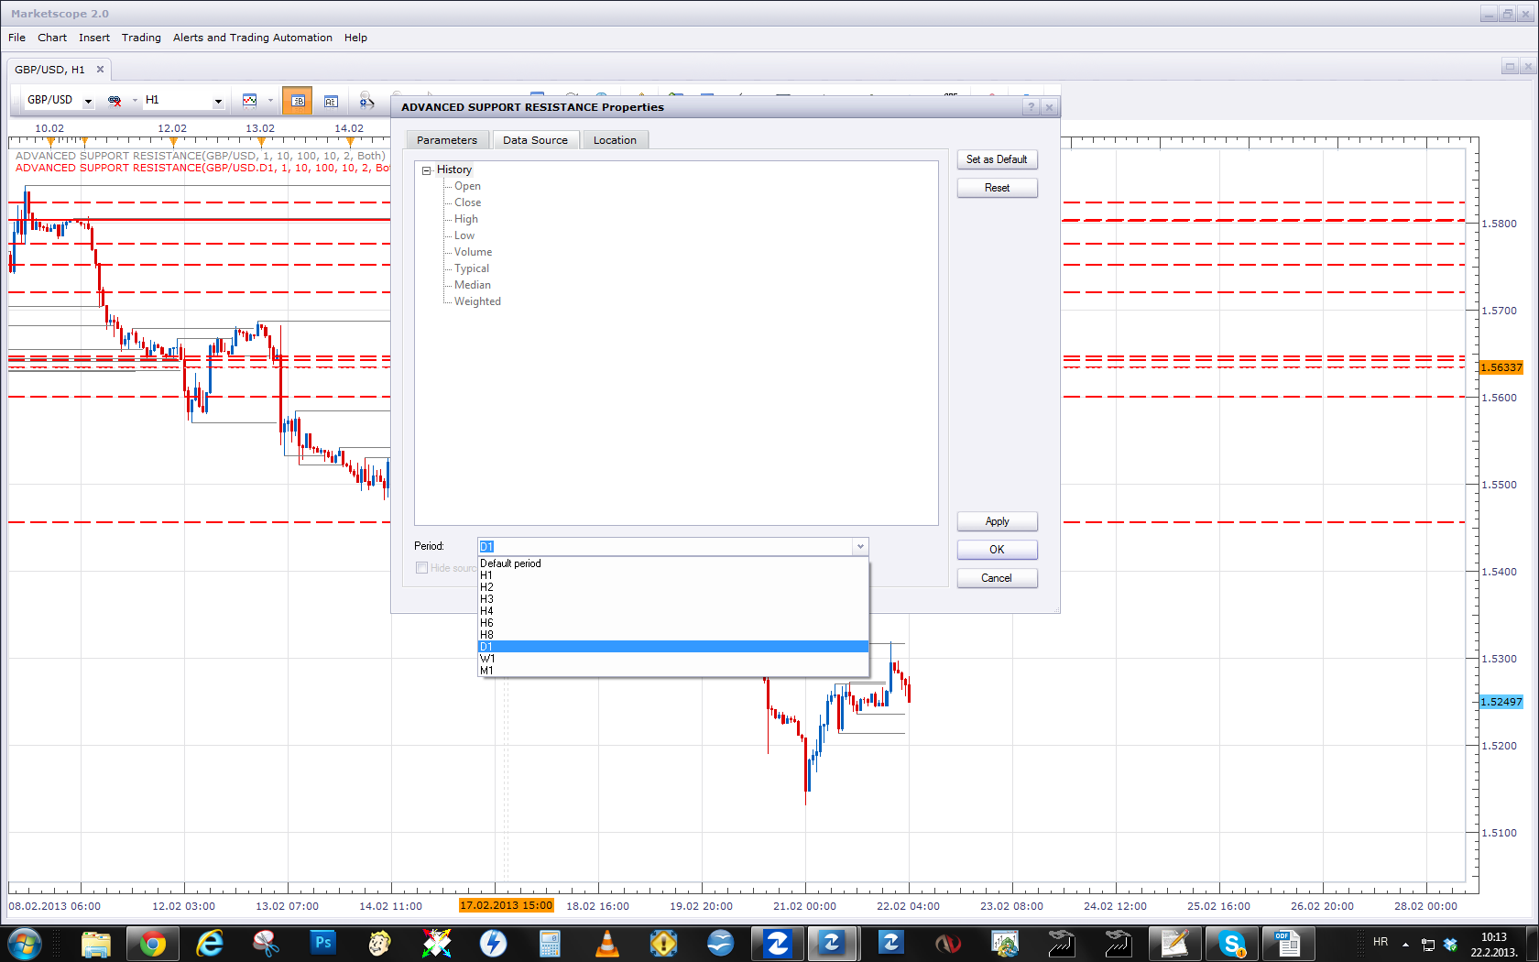Screen dimensions: 1539x962
Task: Select Typical in History tree
Action: coord(472,268)
